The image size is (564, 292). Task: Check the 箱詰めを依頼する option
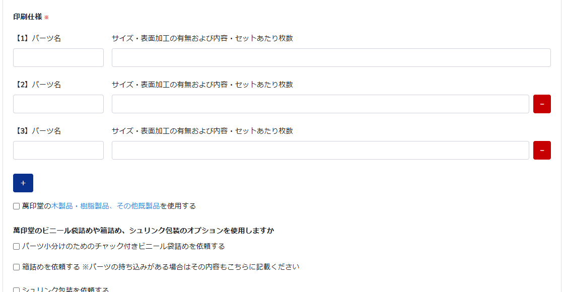(x=16, y=267)
